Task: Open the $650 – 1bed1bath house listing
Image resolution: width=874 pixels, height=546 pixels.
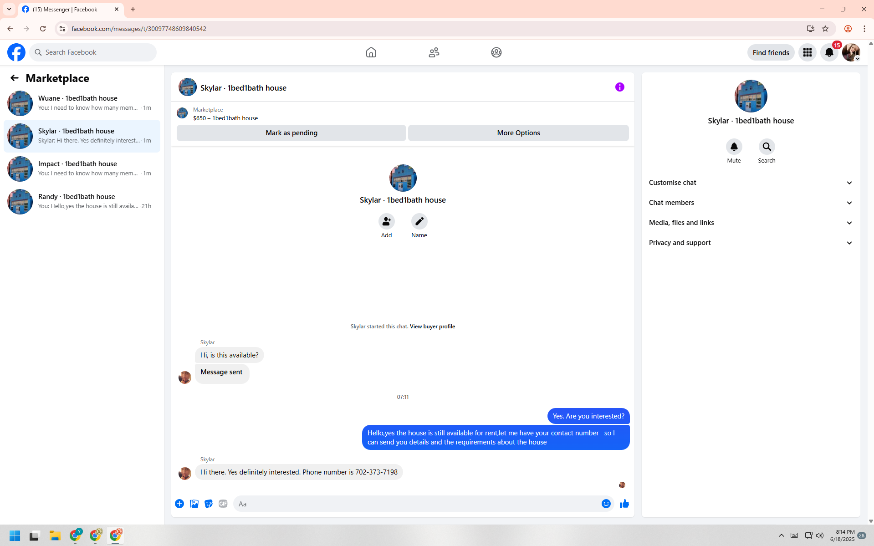Action: click(x=225, y=118)
